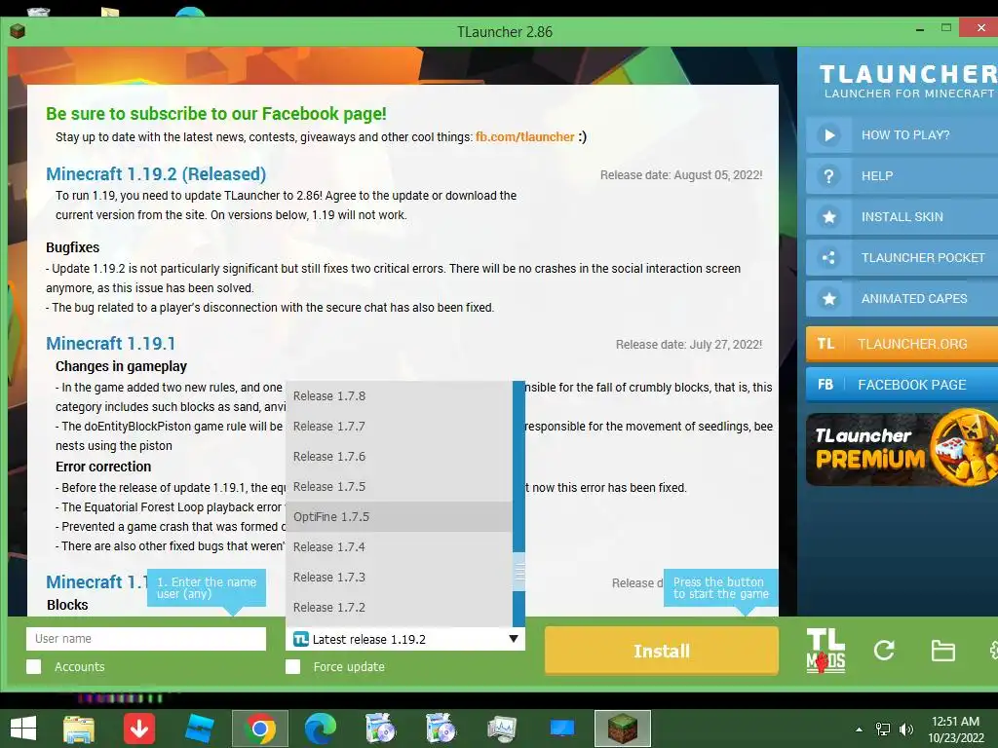Select Release 1.7.4 from the list
Image resolution: width=998 pixels, height=748 pixels.
pos(399,547)
